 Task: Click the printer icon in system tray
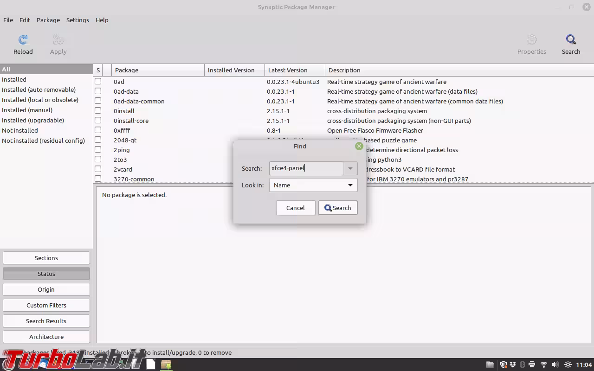click(x=532, y=365)
